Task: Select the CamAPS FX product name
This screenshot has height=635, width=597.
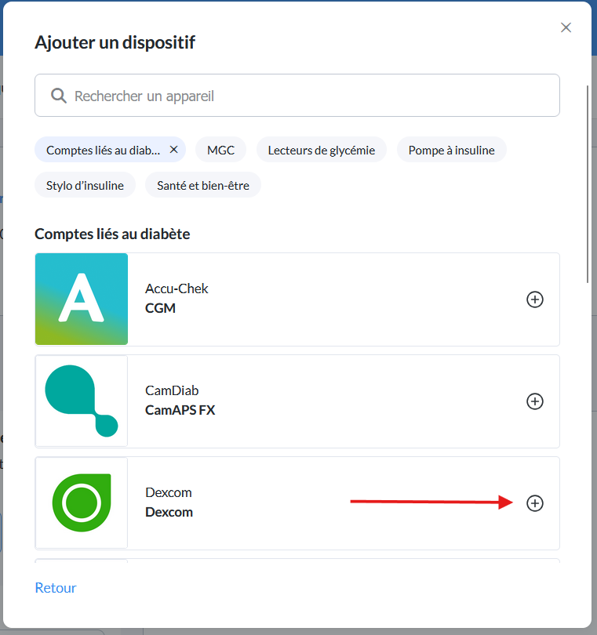Action: pyautogui.click(x=180, y=410)
